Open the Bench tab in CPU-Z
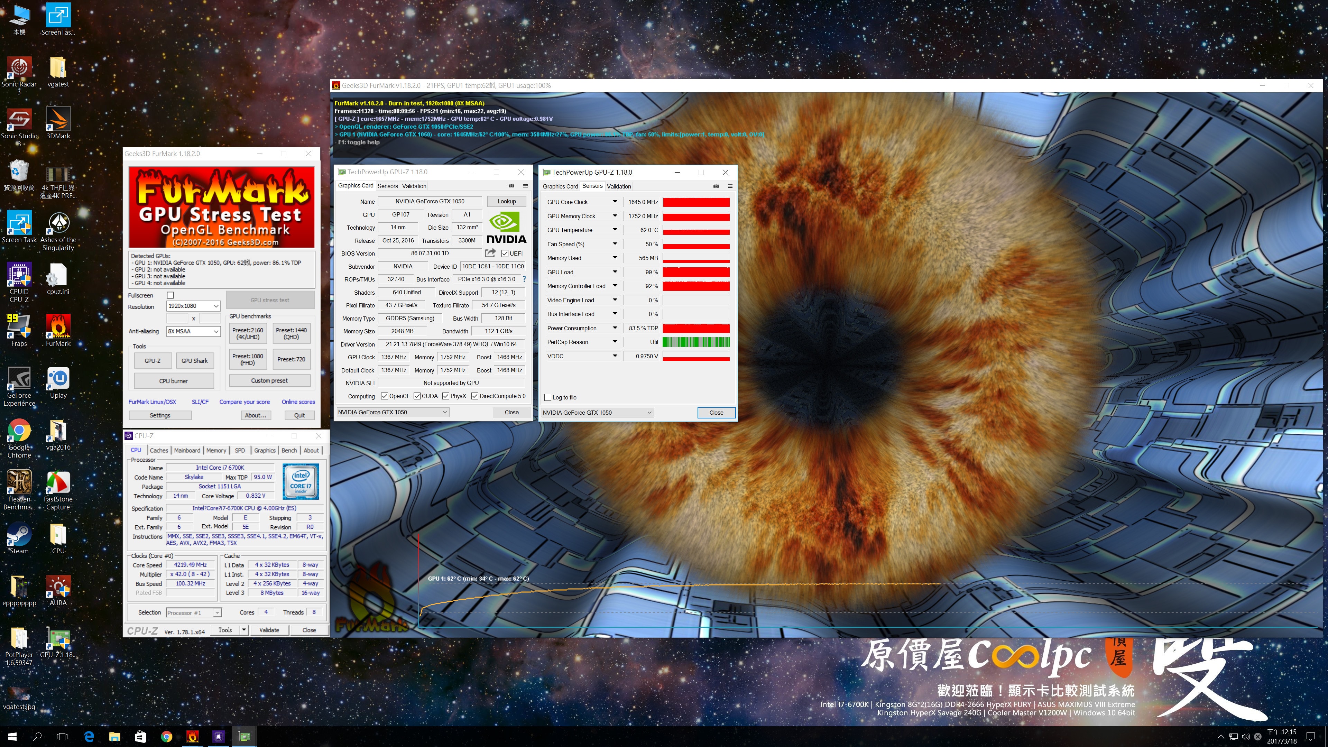 coord(289,450)
